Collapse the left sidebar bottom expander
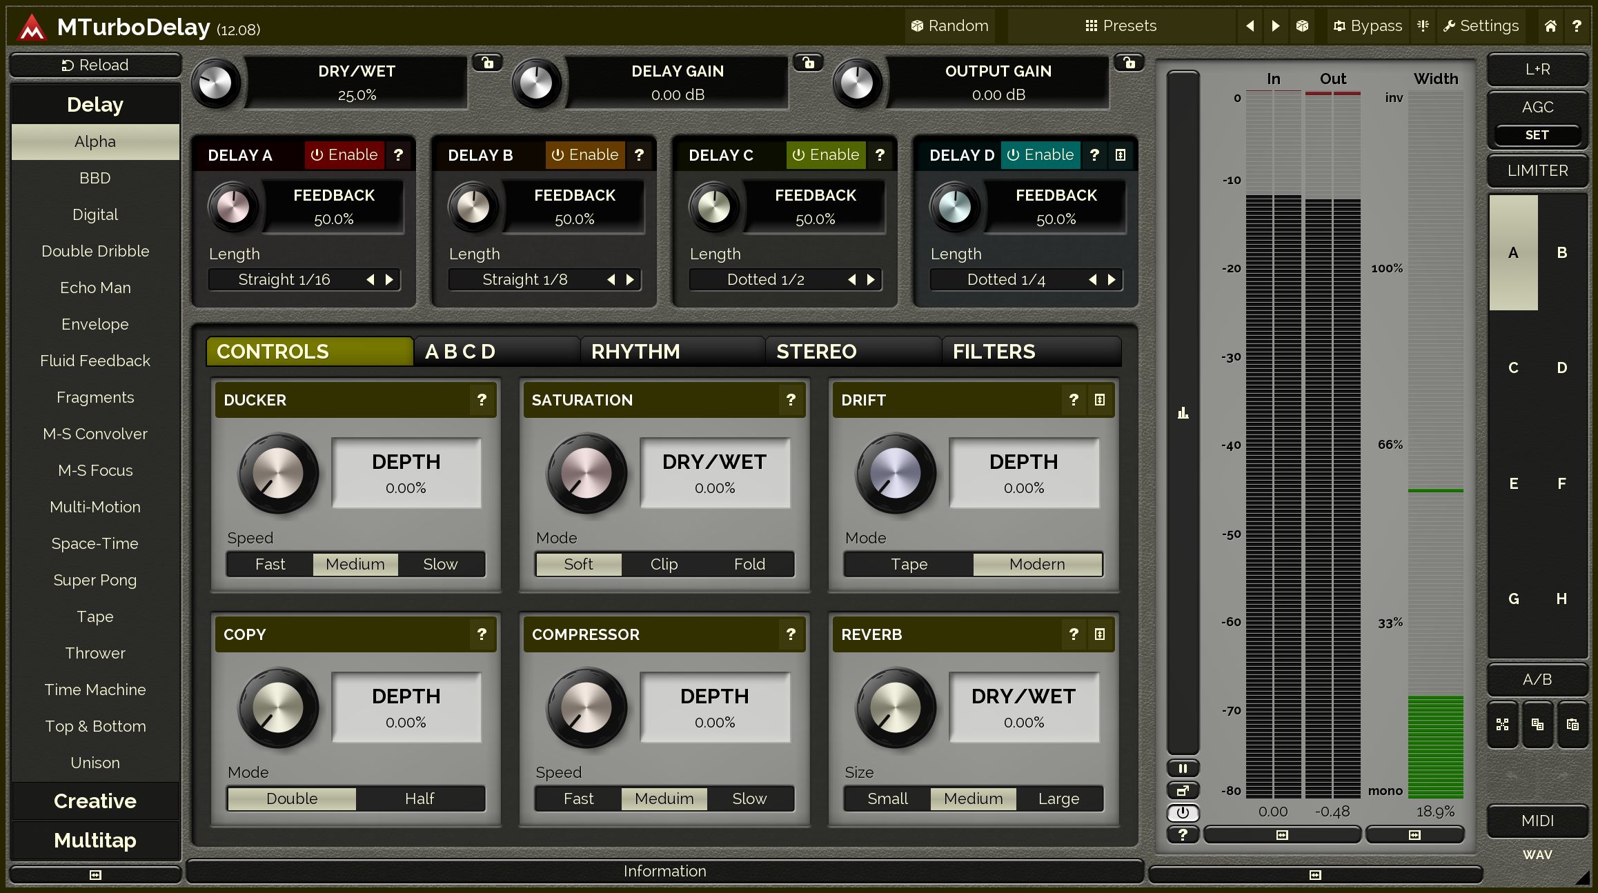Image resolution: width=1598 pixels, height=893 pixels. pyautogui.click(x=95, y=874)
